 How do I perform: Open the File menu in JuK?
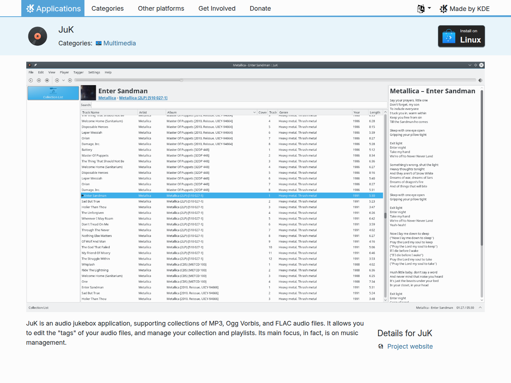pos(31,72)
